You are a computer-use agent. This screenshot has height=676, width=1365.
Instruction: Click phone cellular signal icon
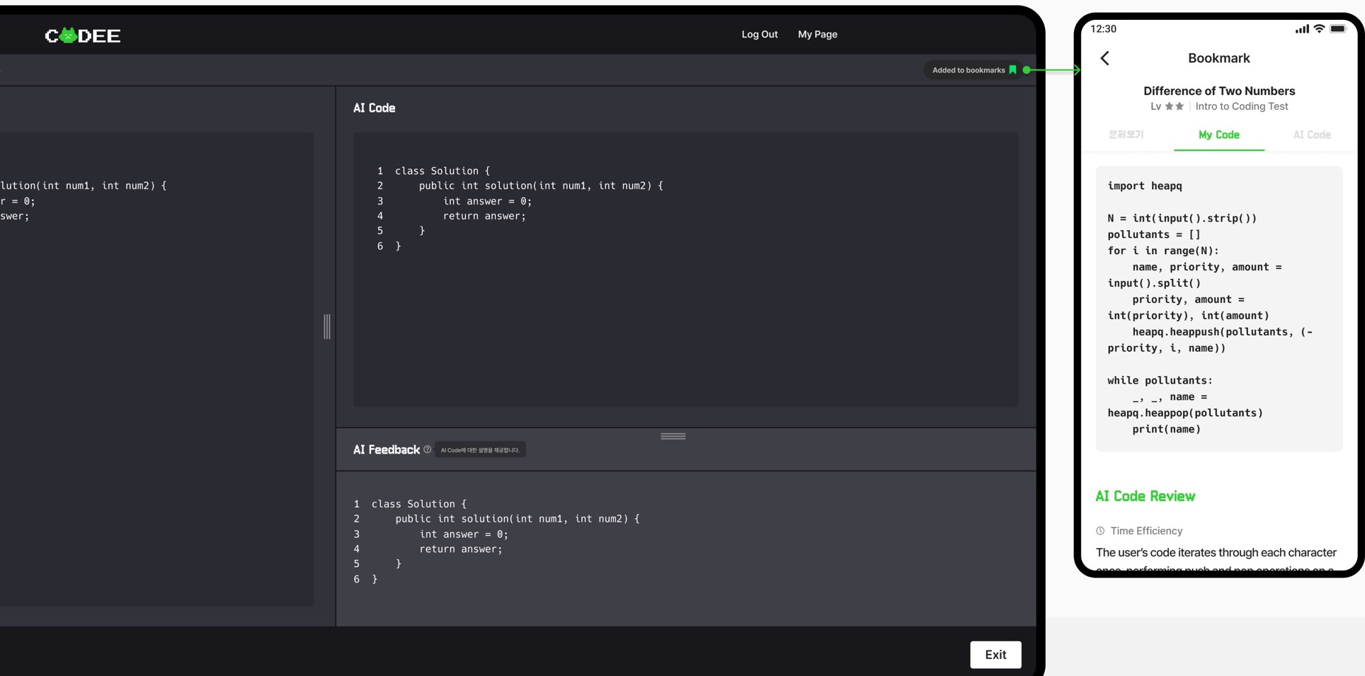[x=1302, y=29]
